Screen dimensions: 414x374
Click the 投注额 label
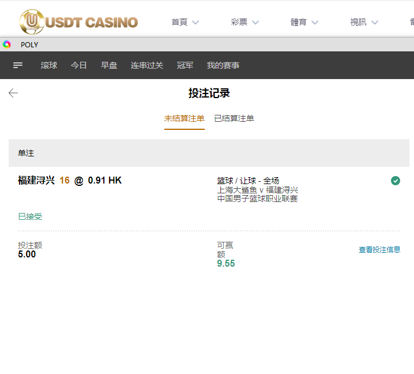(x=30, y=245)
